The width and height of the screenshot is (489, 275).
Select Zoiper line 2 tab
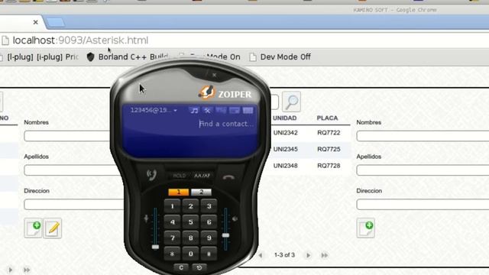coord(201,192)
